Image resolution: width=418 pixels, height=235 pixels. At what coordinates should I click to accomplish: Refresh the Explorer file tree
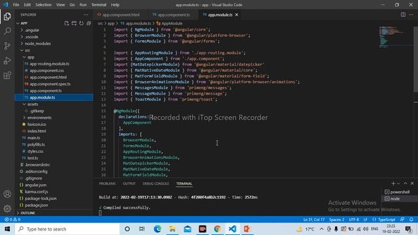pos(81,23)
